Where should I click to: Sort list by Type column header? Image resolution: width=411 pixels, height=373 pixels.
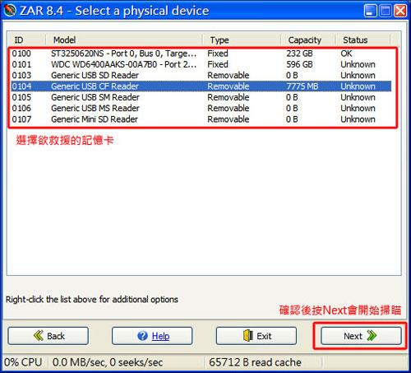[x=242, y=40]
